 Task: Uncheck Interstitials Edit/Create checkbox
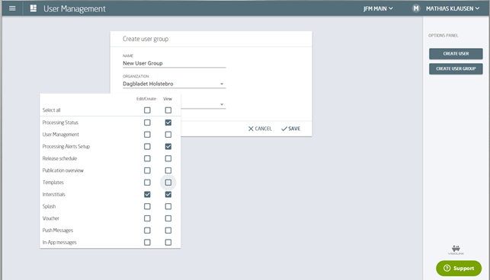(147, 195)
